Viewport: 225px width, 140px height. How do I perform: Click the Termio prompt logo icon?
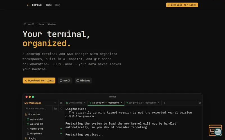(x=28, y=5)
